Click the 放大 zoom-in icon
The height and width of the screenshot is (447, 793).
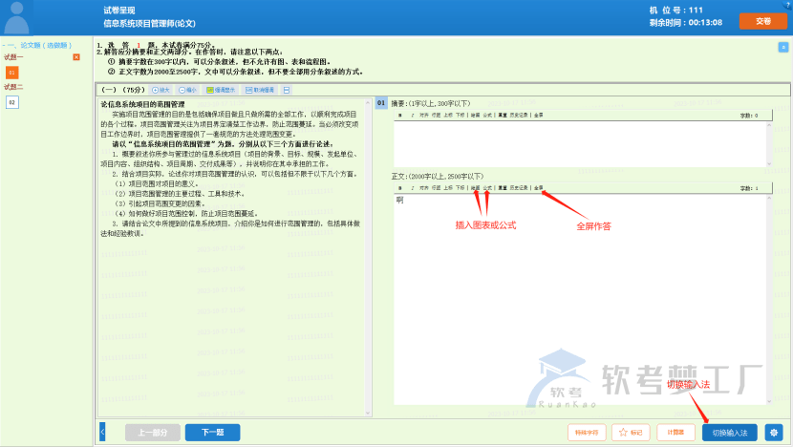pos(161,90)
